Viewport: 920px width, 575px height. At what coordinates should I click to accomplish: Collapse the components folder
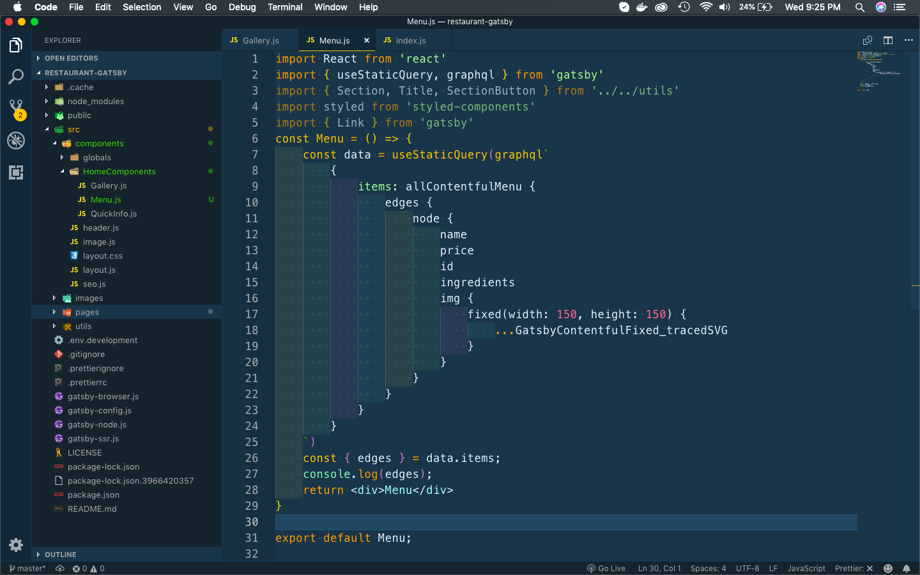[x=127, y=144]
